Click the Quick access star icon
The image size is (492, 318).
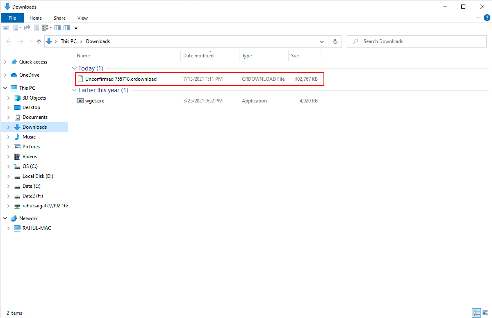pyautogui.click(x=14, y=62)
